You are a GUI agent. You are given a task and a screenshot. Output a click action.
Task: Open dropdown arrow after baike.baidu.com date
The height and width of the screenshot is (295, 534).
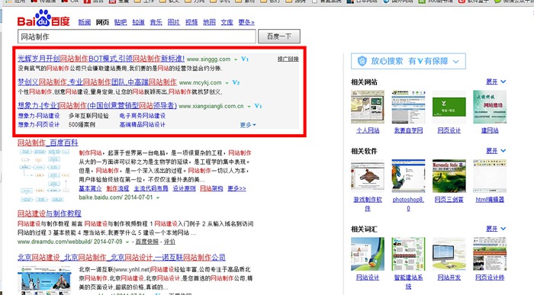(x=158, y=197)
